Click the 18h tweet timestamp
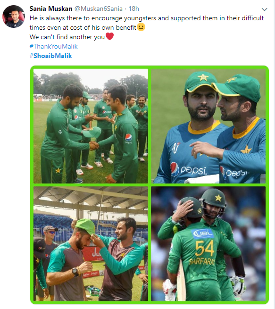 134,8
